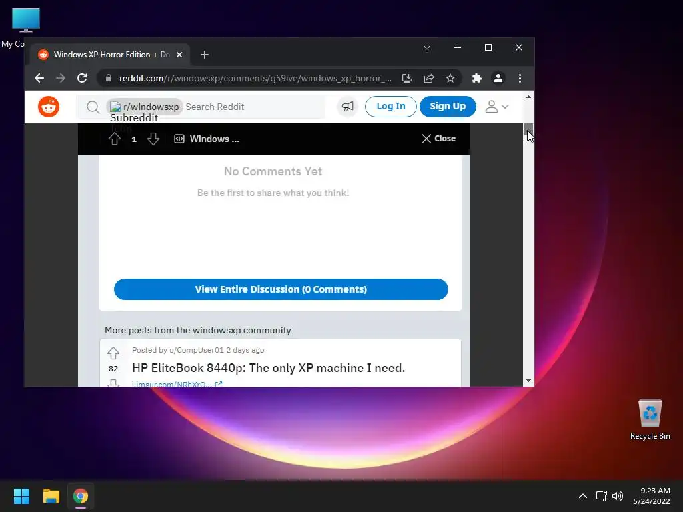This screenshot has width=683, height=512.
Task: Open the Recycle Bin desktop icon
Action: pos(650,419)
